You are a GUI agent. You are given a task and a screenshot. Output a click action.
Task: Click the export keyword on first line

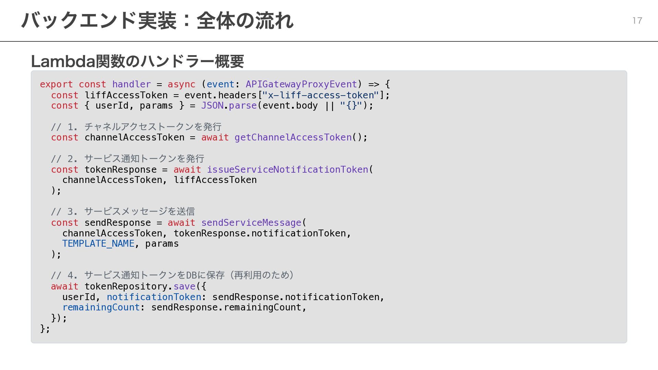click(x=56, y=84)
